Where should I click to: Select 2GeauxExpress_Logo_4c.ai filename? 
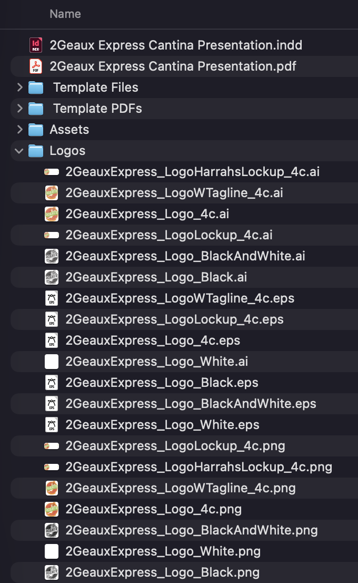coord(147,214)
